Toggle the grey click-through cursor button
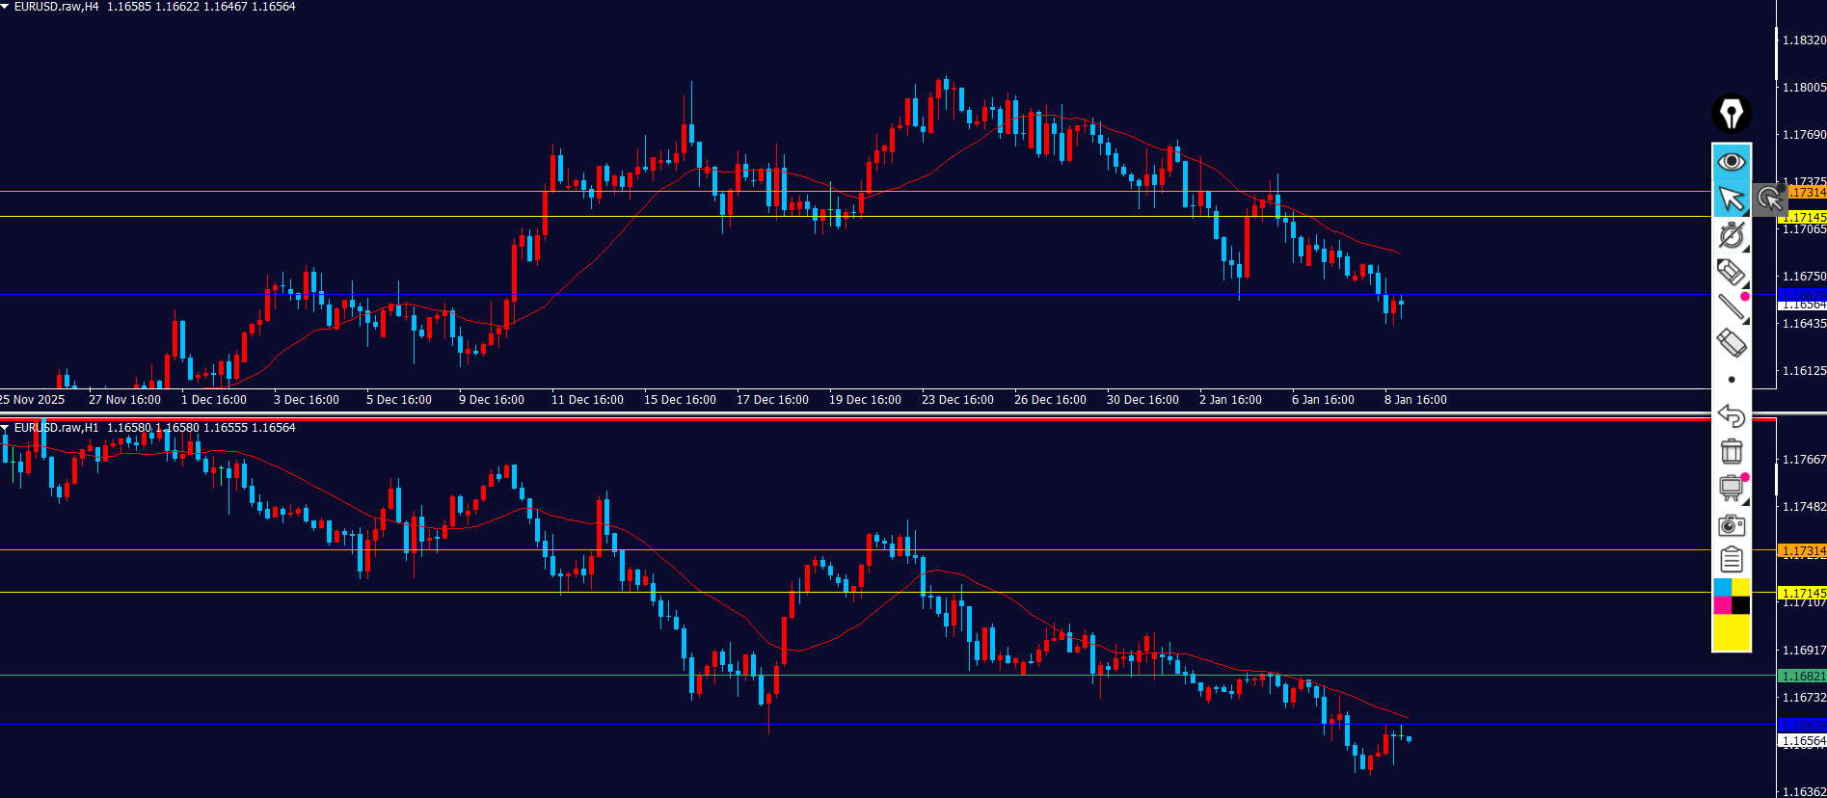Image resolution: width=1827 pixels, height=798 pixels. (1769, 199)
